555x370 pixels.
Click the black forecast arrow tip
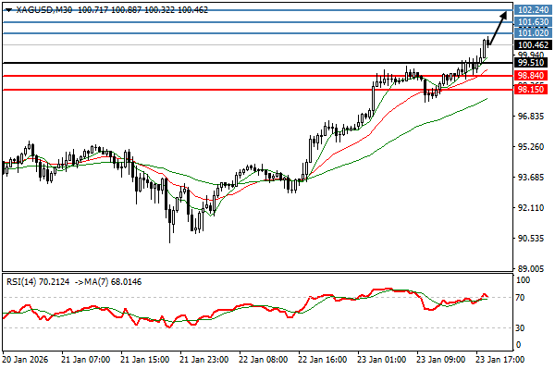tap(506, 13)
